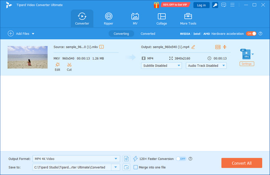Switch to the Collage tab
Image resolution: width=270 pixels, height=175 pixels.
click(162, 19)
